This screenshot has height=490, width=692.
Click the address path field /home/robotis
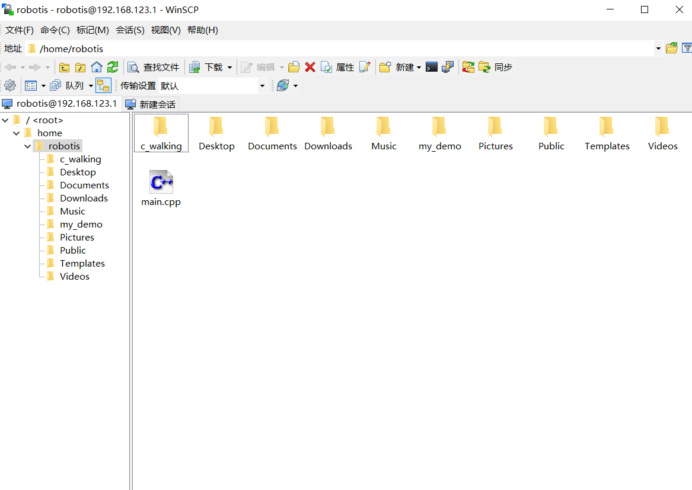[340, 49]
